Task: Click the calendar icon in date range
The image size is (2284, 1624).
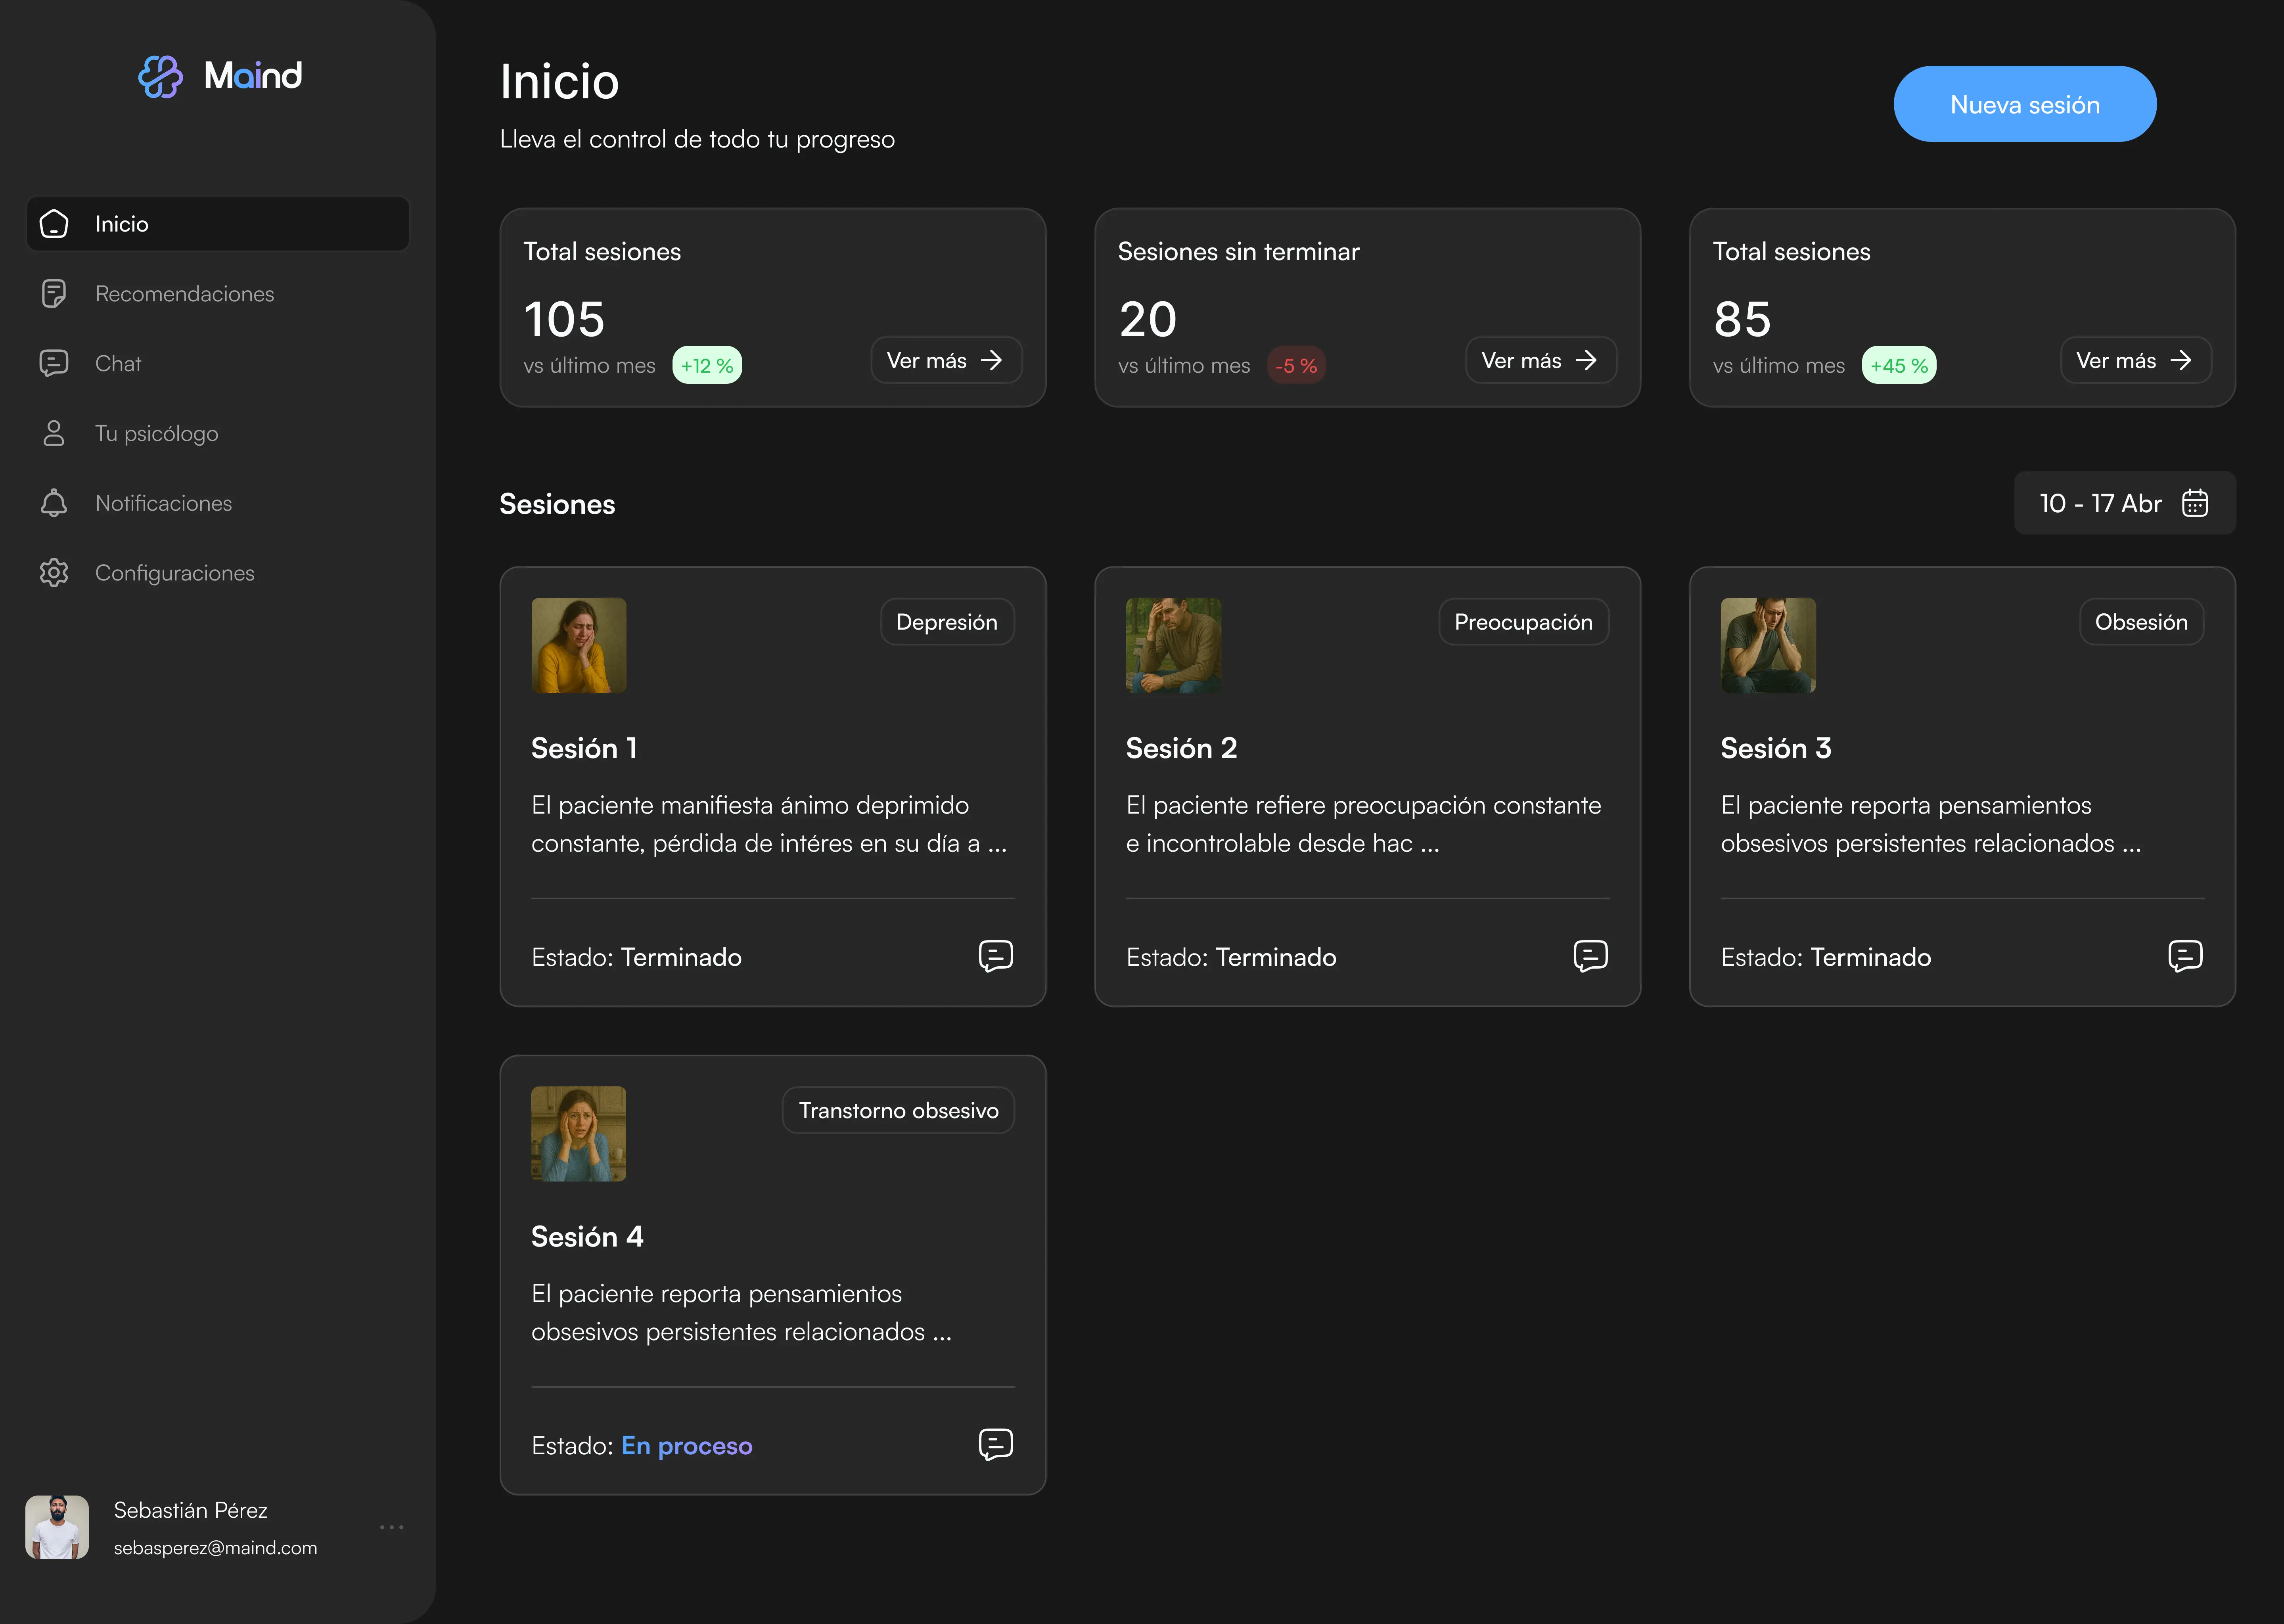Action: [2195, 503]
